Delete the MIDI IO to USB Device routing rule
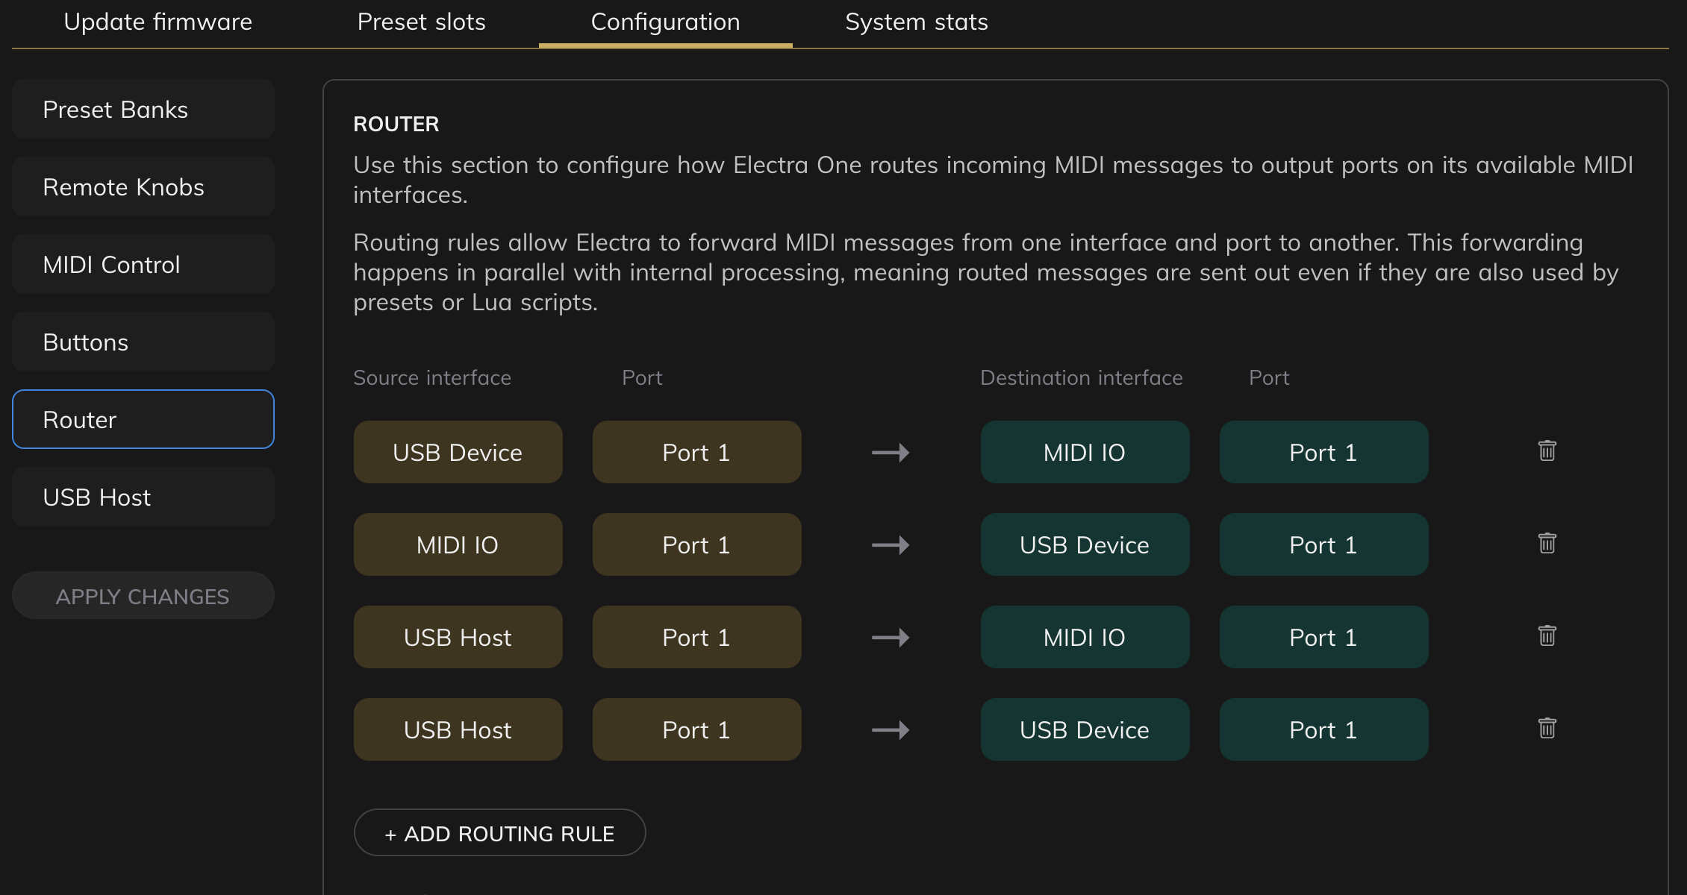 pyautogui.click(x=1547, y=544)
